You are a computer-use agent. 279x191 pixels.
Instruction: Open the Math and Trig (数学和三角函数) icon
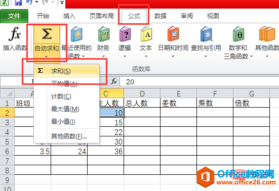point(238,34)
